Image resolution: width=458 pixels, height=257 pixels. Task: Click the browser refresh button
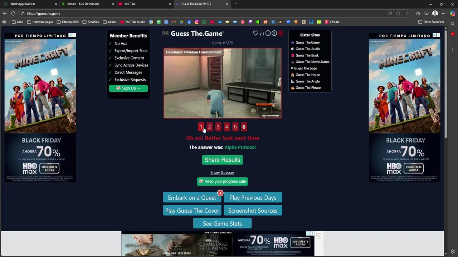click(13, 14)
